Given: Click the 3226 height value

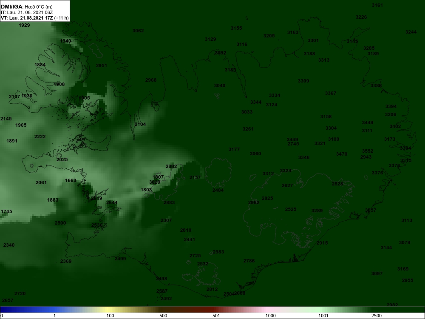Looking at the screenshot, I should click(361, 17).
